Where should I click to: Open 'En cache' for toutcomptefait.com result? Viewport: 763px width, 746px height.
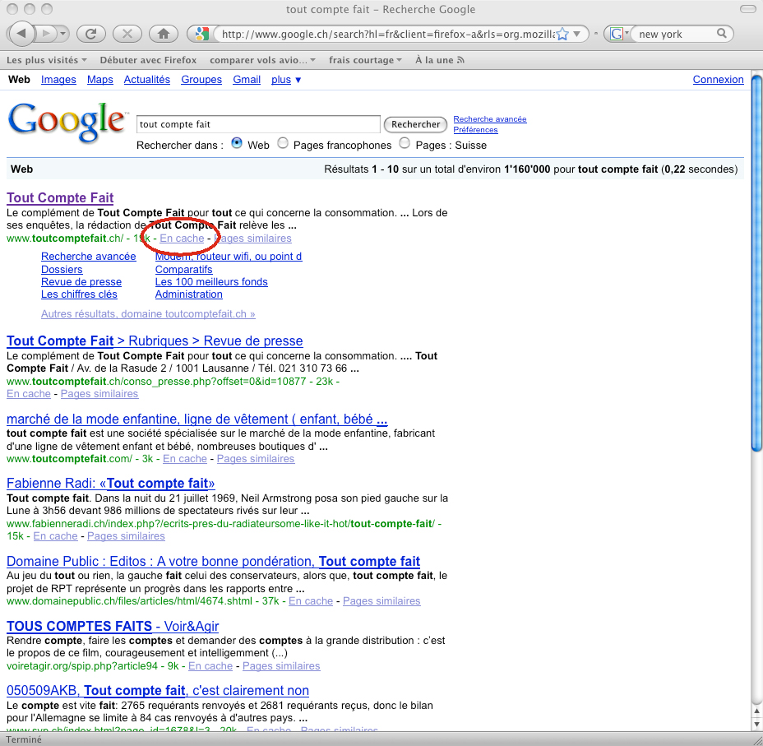click(x=185, y=458)
